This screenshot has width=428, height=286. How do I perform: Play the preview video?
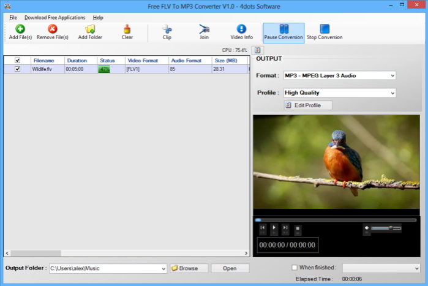[274, 228]
